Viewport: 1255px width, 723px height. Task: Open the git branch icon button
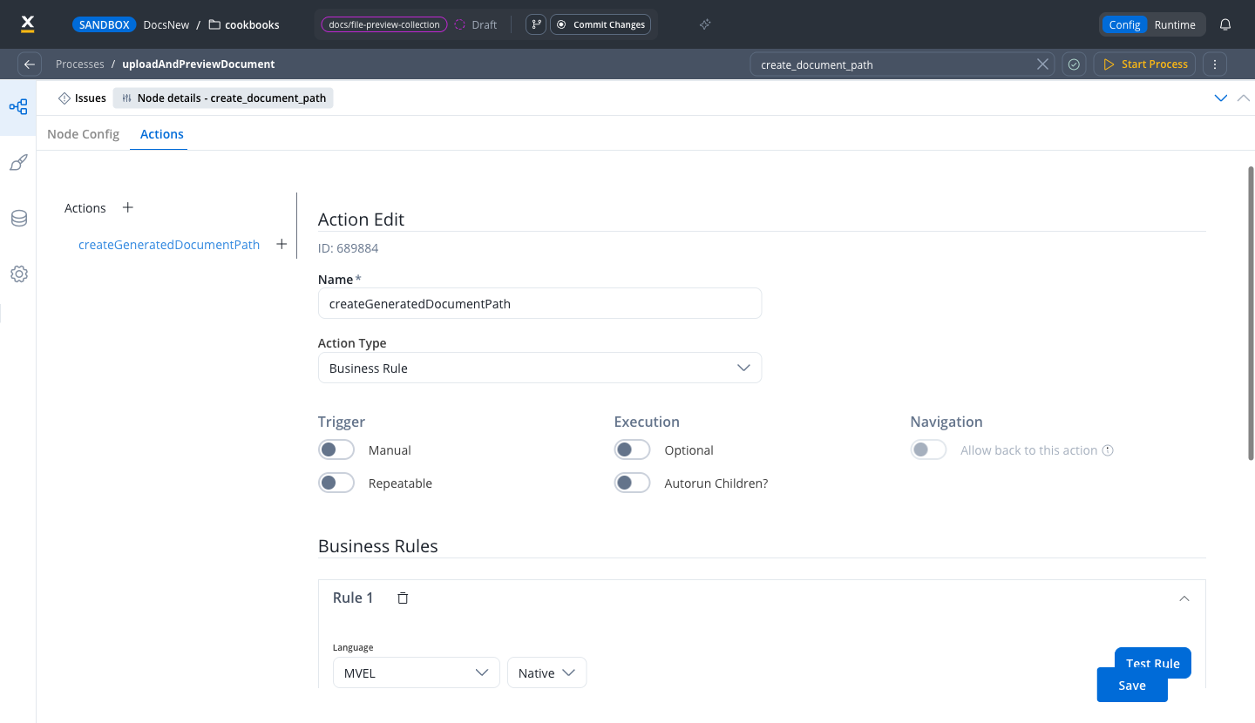coord(536,24)
